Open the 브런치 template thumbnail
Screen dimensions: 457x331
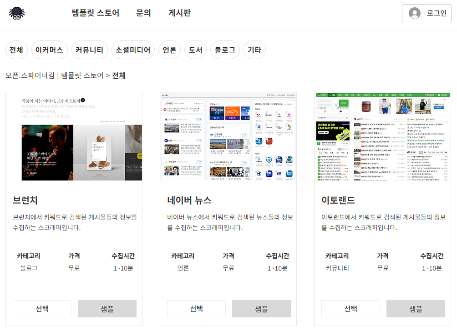(x=74, y=136)
